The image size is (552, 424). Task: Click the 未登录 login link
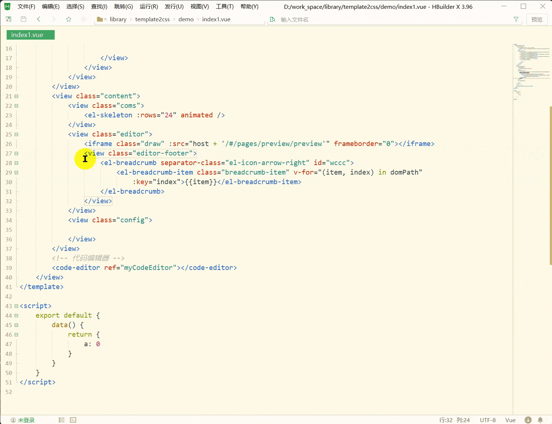tap(26, 420)
